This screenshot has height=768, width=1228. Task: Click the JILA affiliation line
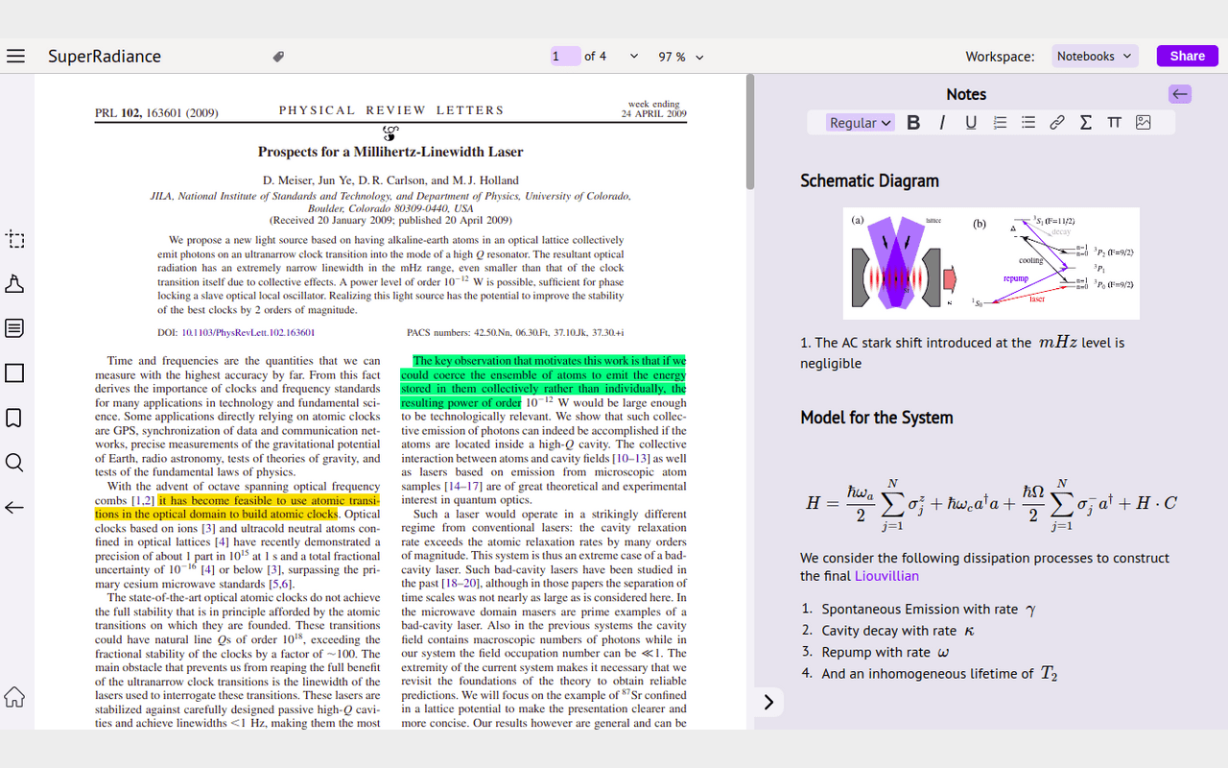(x=390, y=202)
